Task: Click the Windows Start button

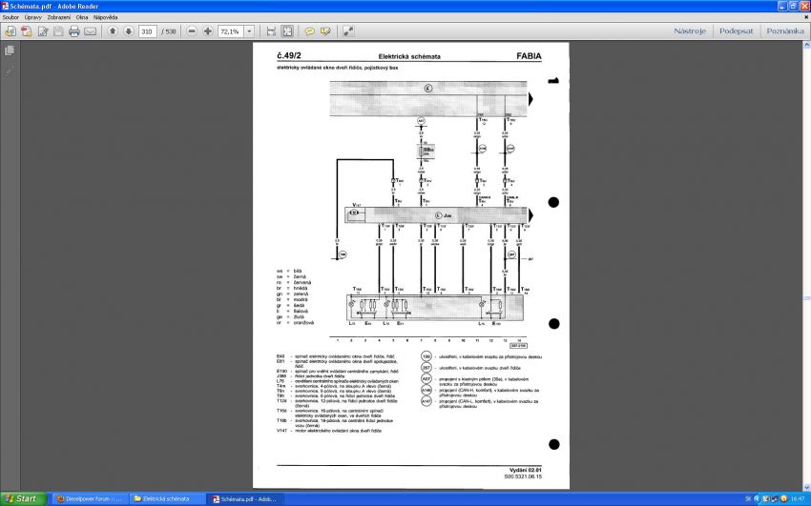Action: 23,498
